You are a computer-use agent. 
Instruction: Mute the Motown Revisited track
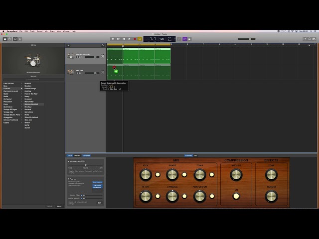click(x=77, y=57)
